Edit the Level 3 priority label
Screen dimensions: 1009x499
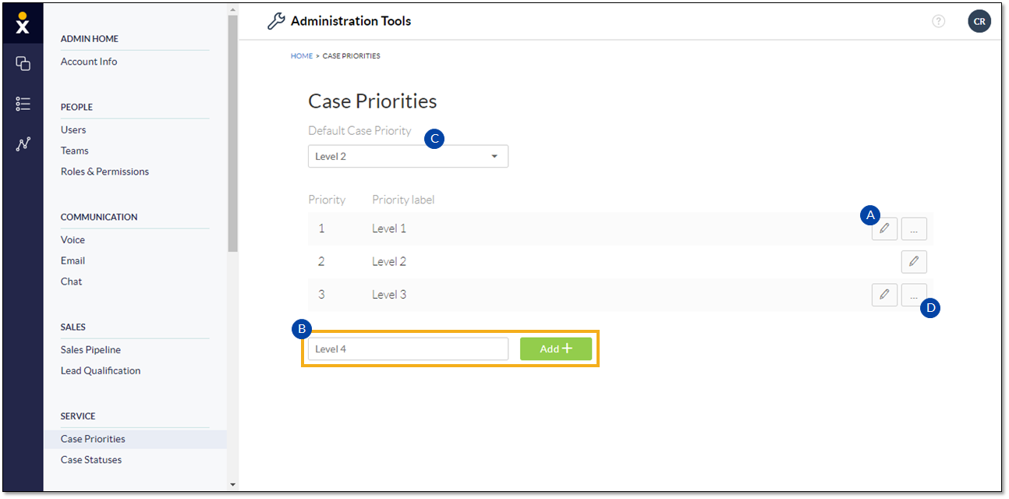(884, 295)
